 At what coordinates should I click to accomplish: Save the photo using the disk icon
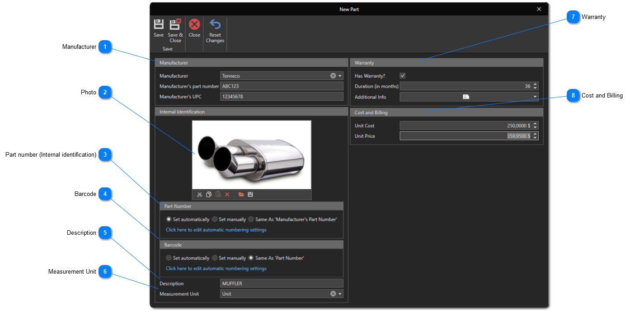pos(250,195)
